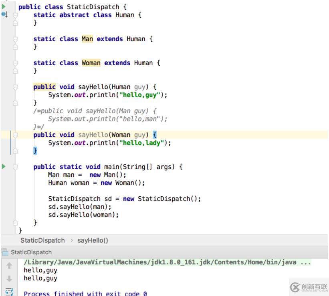
Task: Collapse the Man class fold marker
Action: point(15,39)
